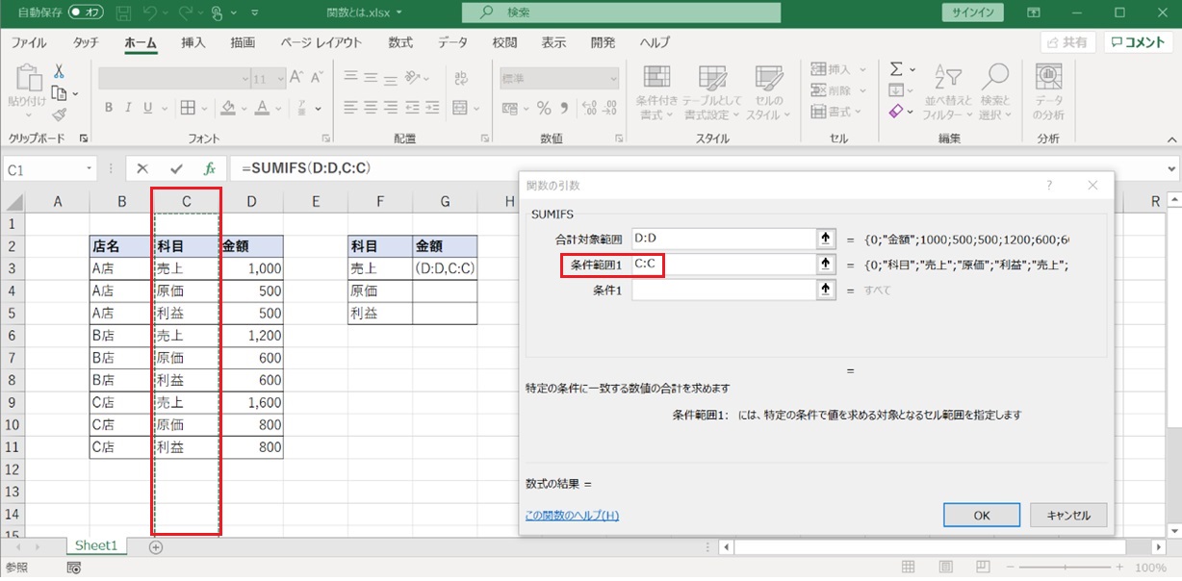This screenshot has width=1182, height=581.
Task: Click the formula bar enter checkmark icon
Action: (175, 168)
